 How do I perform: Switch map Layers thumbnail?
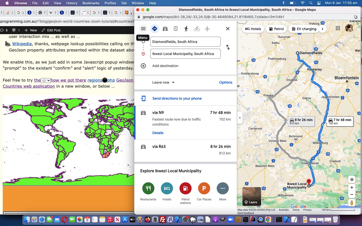pos(252,196)
